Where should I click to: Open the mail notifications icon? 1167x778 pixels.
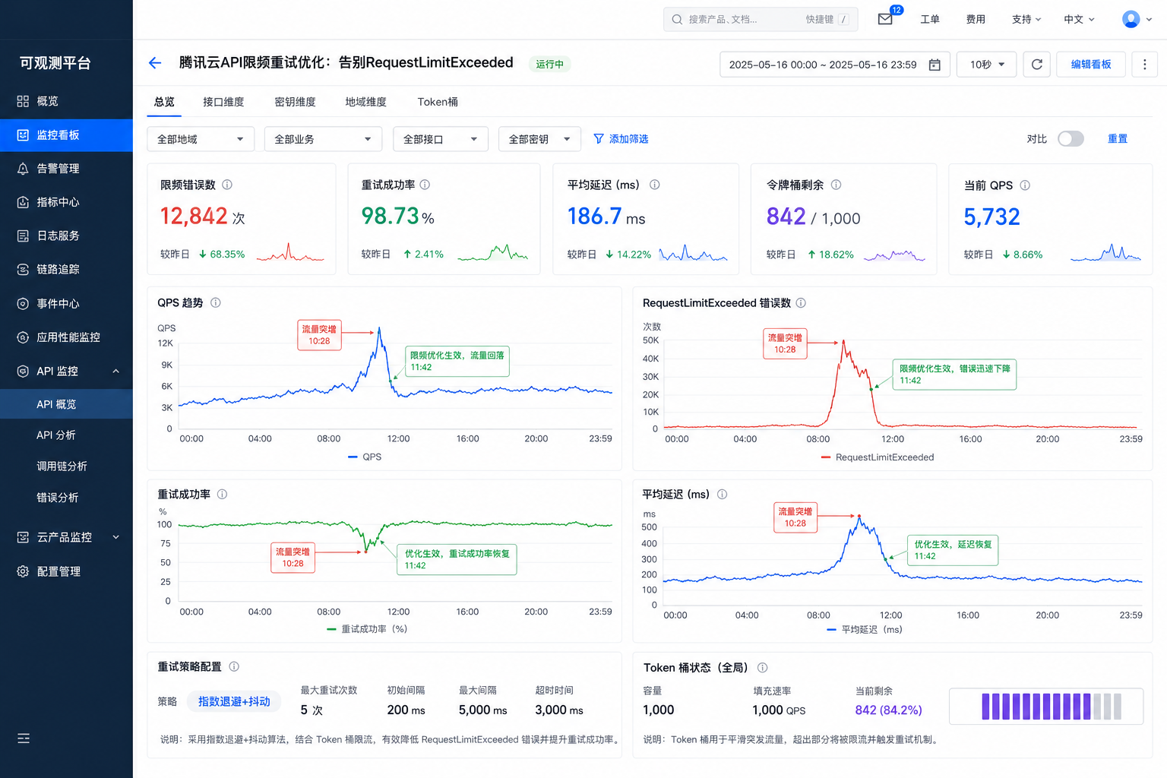click(x=885, y=19)
